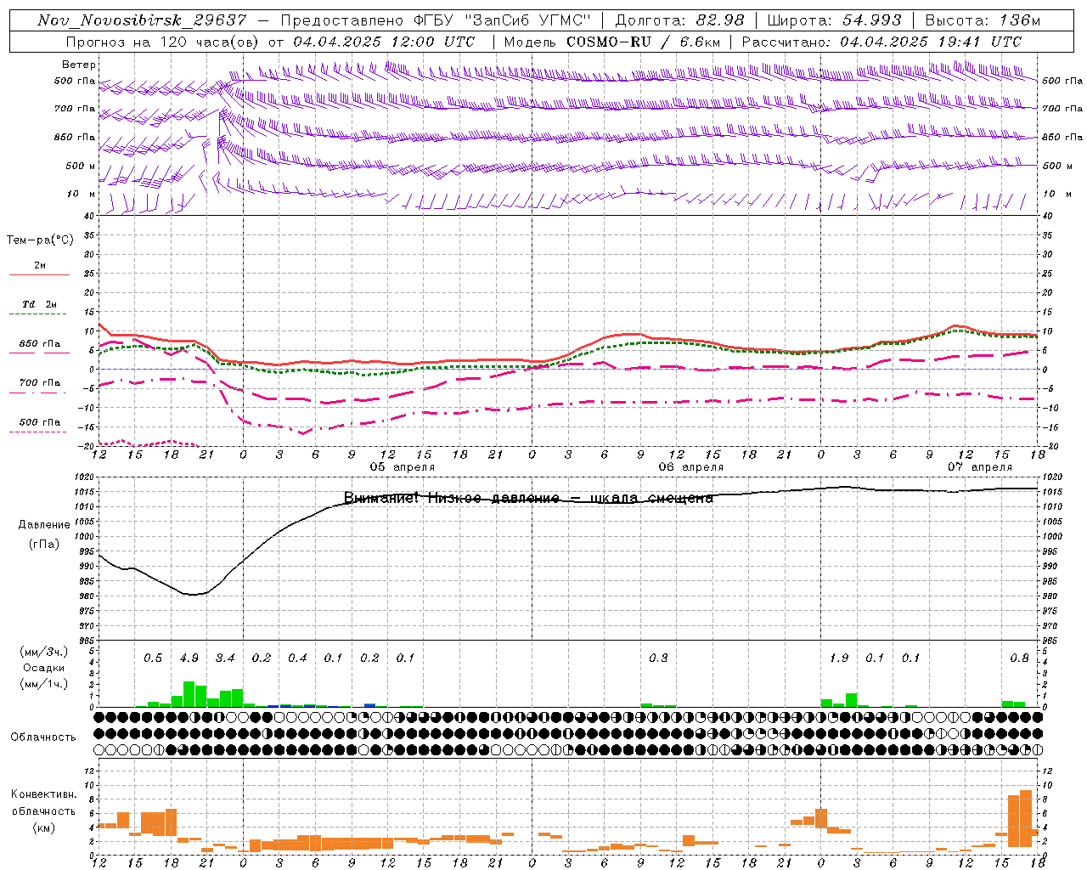This screenshot has height=870, width=1087.
Task: Click the 'Внимание! Низкое давление' warning text
Action: pyautogui.click(x=450, y=499)
